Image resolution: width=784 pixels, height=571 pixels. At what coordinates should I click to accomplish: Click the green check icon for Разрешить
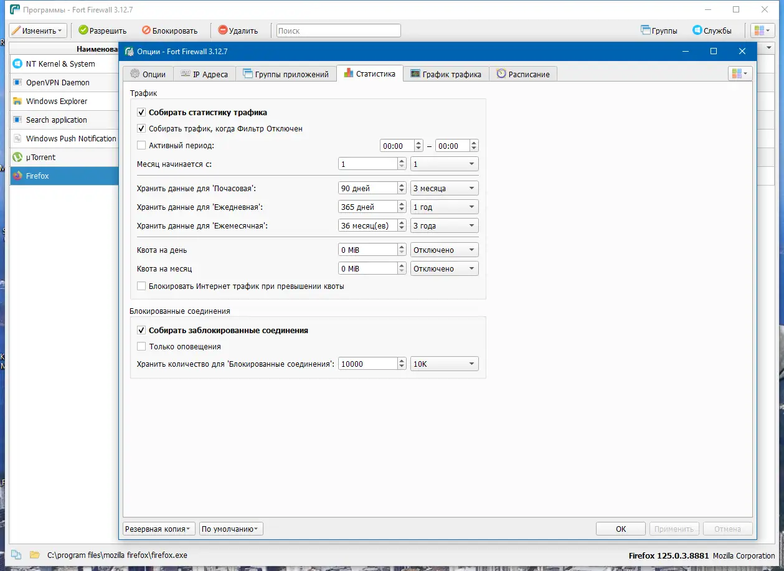point(83,30)
